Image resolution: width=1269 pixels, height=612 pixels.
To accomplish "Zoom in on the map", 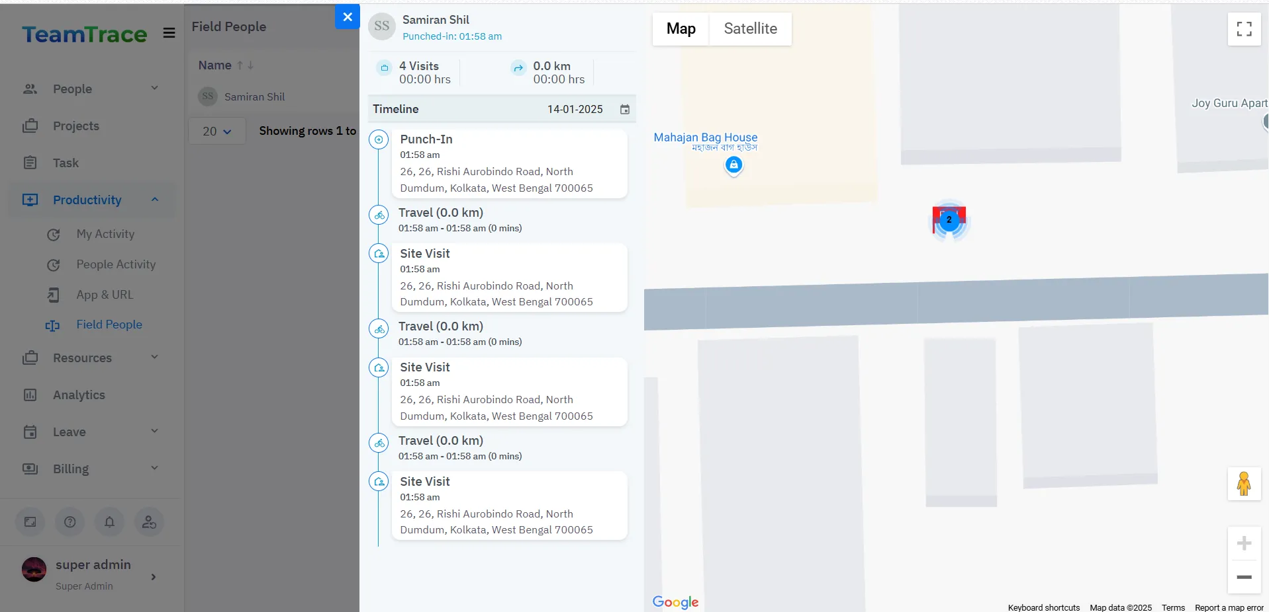I will pos(1244,543).
